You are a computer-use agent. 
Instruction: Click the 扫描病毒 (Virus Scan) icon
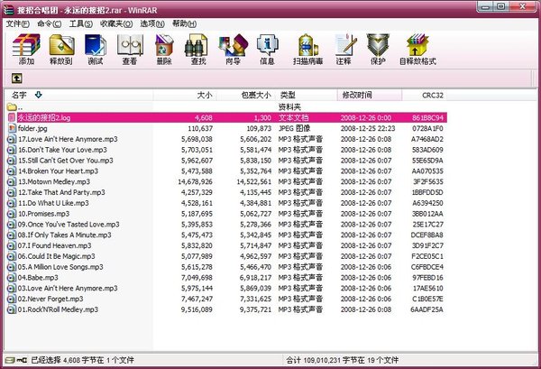(308, 45)
